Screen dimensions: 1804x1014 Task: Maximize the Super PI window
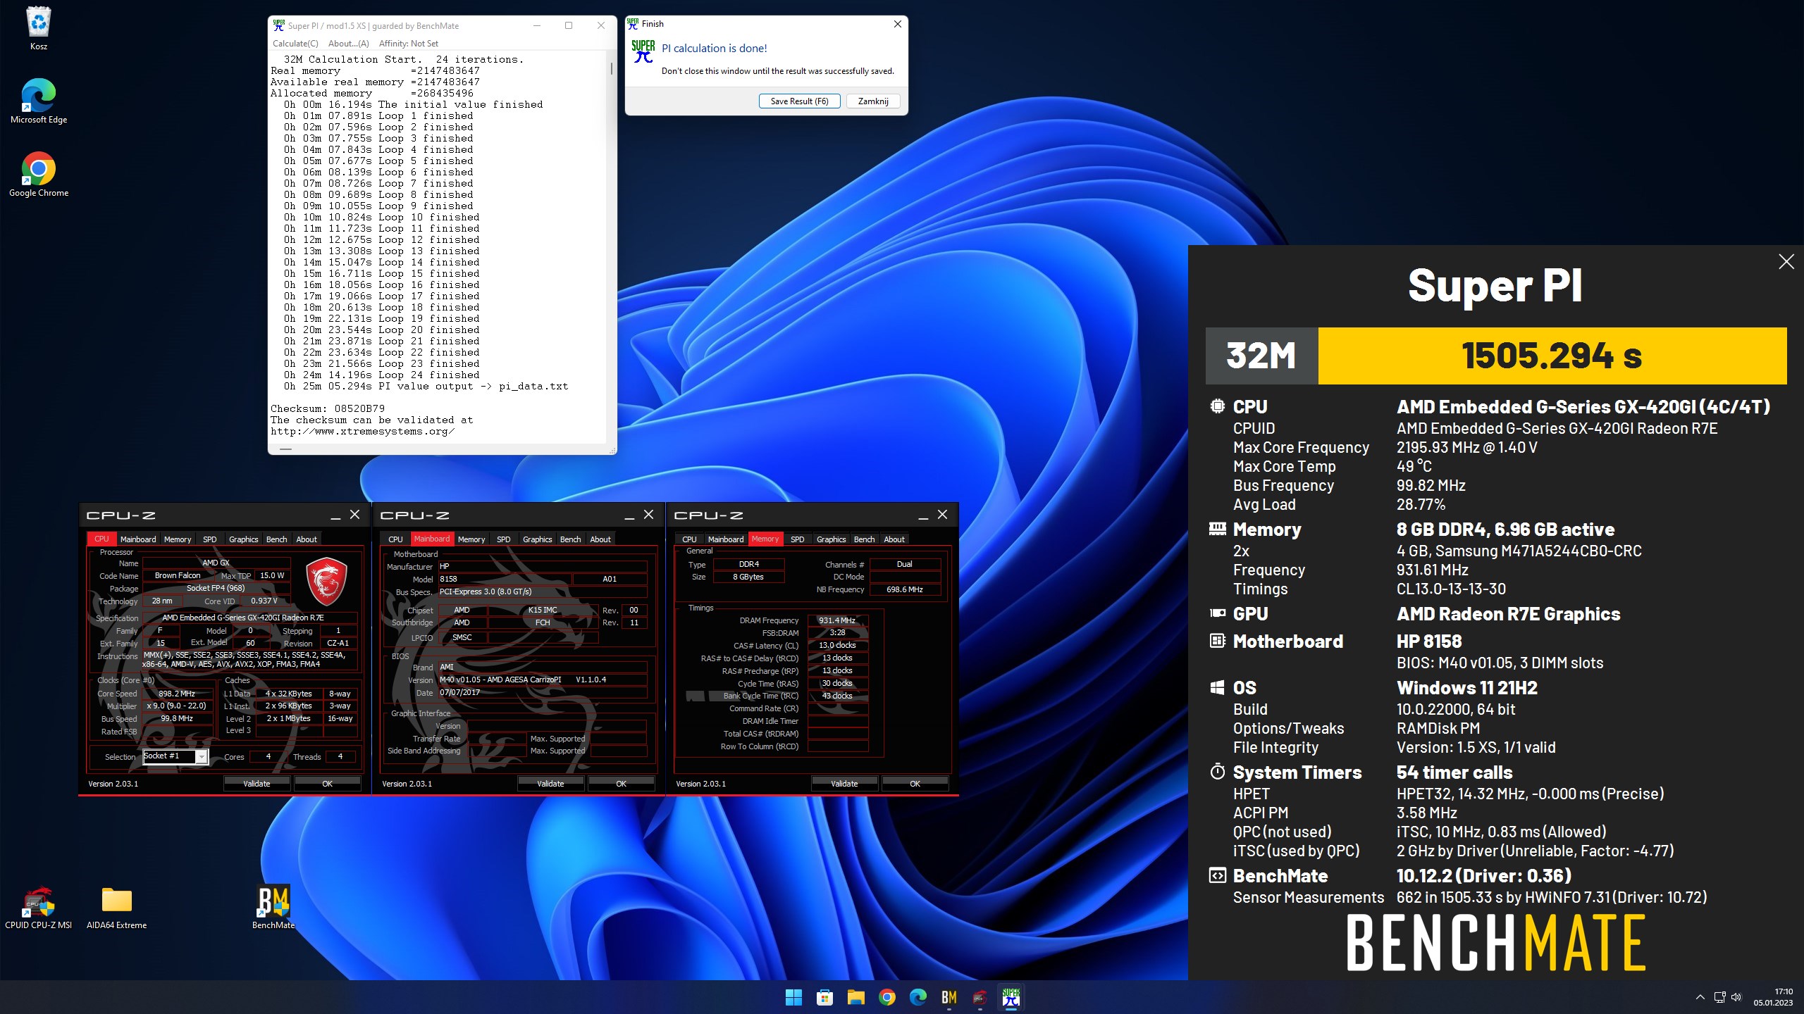click(x=569, y=25)
